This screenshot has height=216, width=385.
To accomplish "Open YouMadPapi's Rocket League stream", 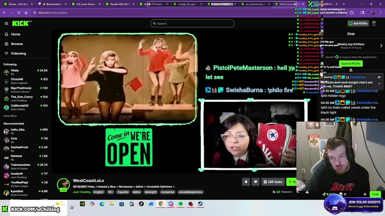I will [x=26, y=184].
